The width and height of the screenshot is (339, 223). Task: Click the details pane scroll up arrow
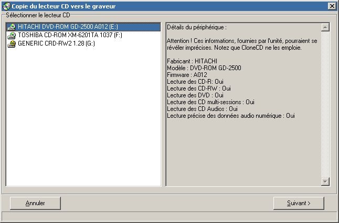point(325,27)
